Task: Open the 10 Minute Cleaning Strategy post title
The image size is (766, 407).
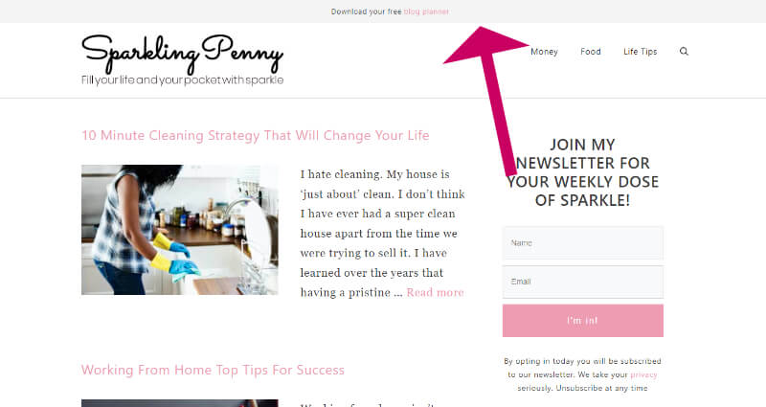Action: pos(256,135)
